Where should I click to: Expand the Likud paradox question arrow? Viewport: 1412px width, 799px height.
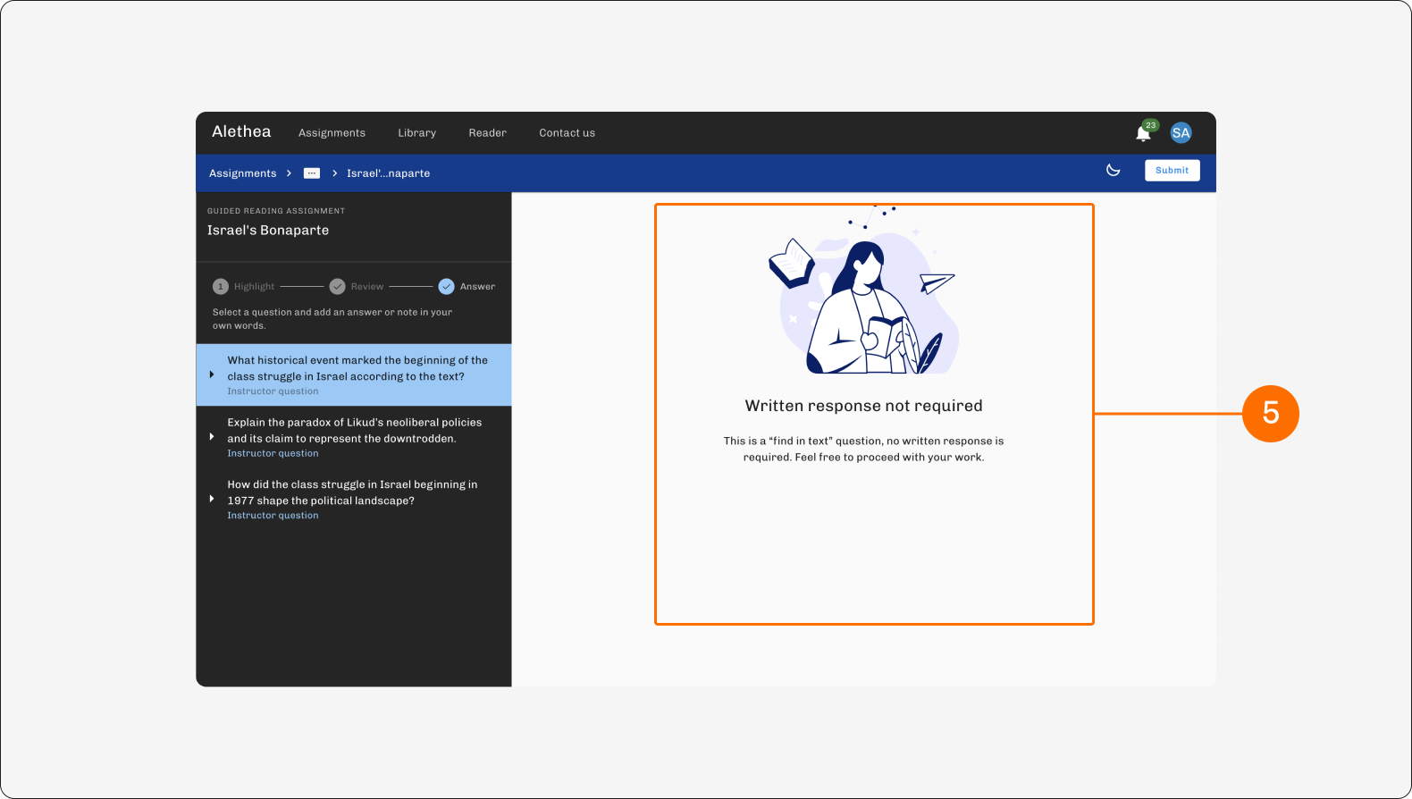[212, 437]
